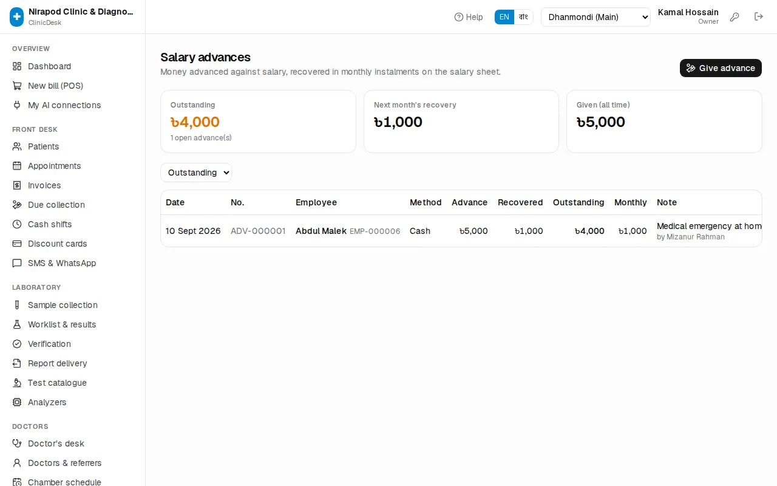Click the Given (all time) card amount

[601, 122]
